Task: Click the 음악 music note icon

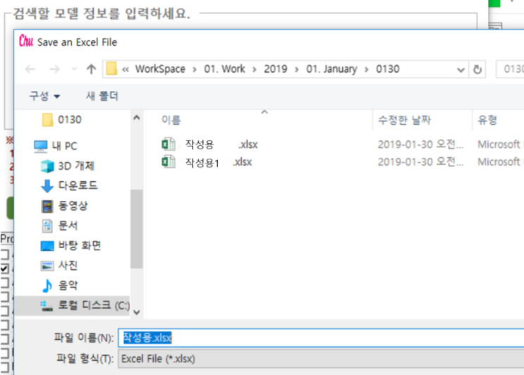Action: [x=47, y=286]
